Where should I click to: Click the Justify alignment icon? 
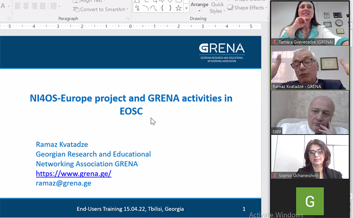coord(42,6)
